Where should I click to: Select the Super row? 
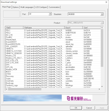click(53, 78)
